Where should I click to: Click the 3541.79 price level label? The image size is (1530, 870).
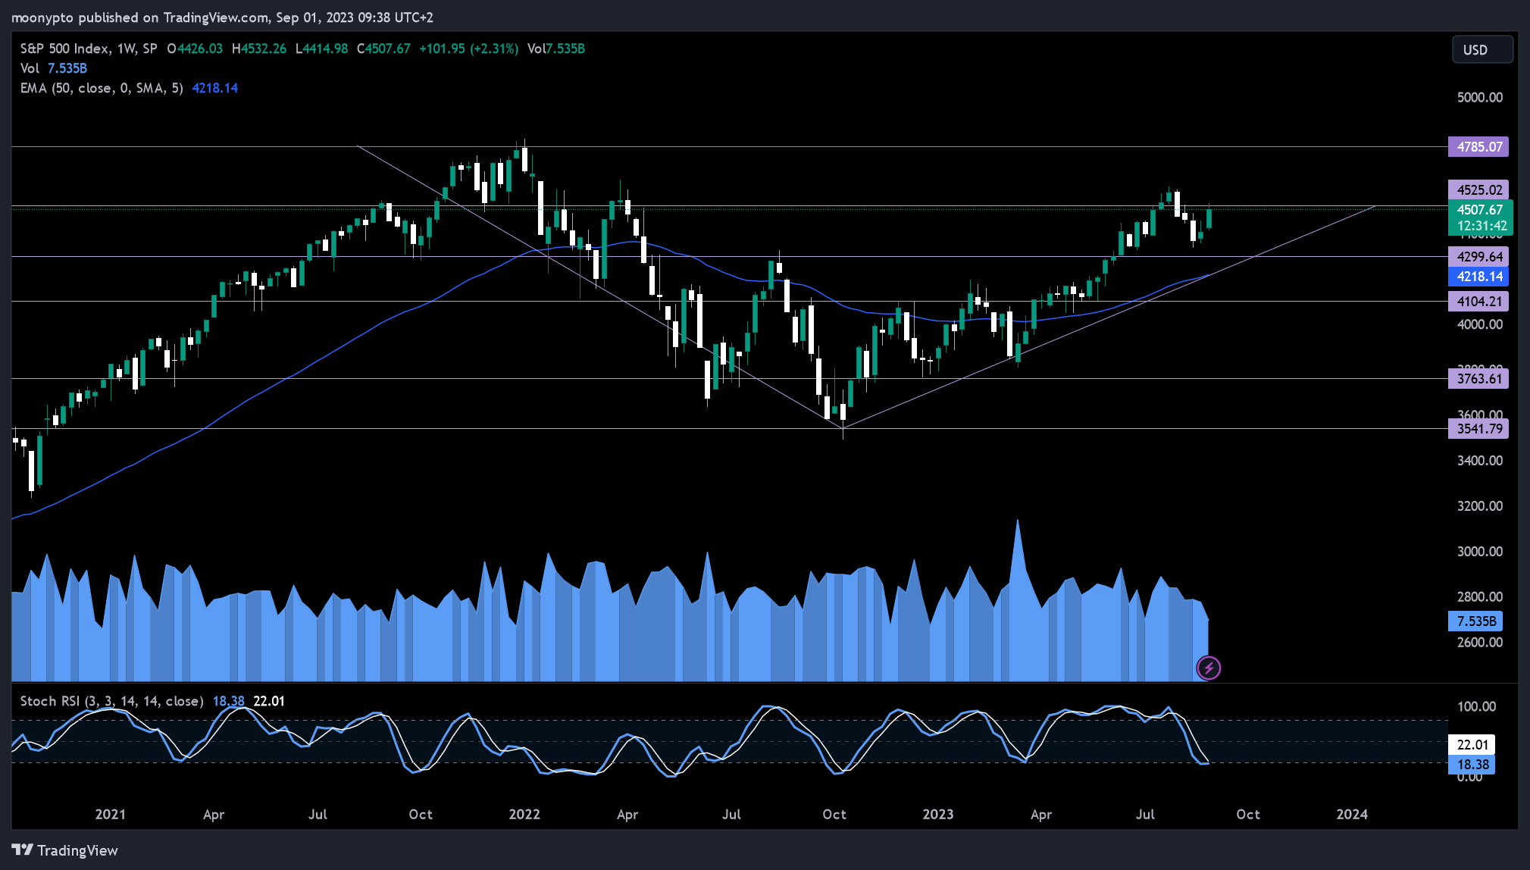pos(1478,429)
